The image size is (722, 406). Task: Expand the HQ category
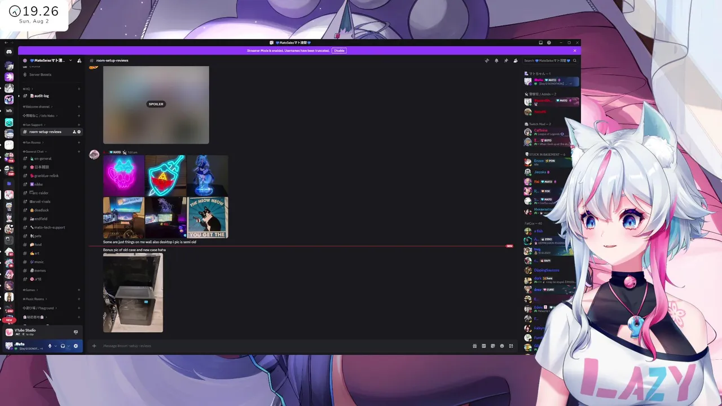(27, 89)
